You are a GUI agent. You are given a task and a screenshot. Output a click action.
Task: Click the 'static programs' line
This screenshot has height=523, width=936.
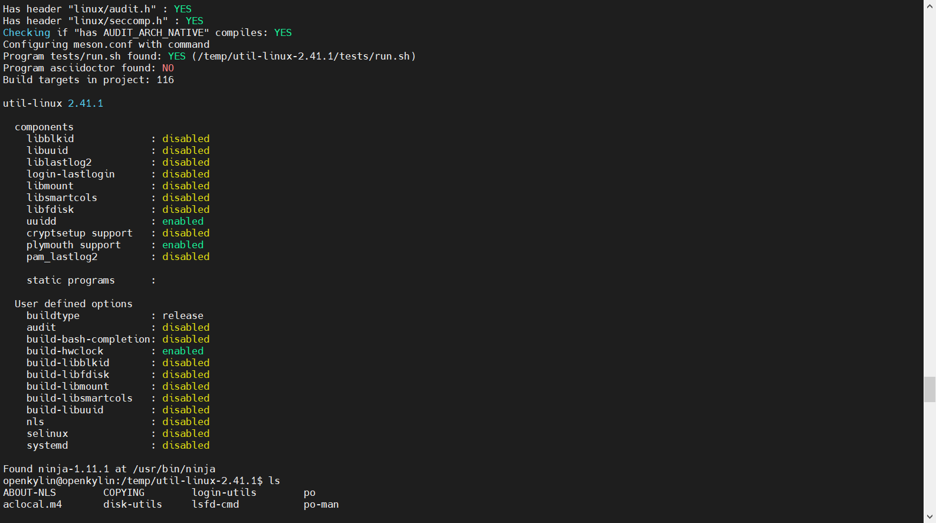pyautogui.click(x=91, y=280)
